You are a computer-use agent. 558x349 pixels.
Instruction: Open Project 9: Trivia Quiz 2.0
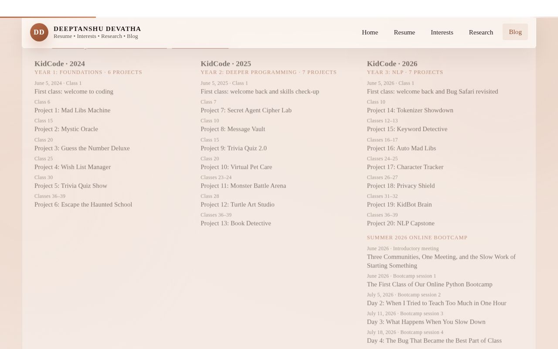click(234, 148)
